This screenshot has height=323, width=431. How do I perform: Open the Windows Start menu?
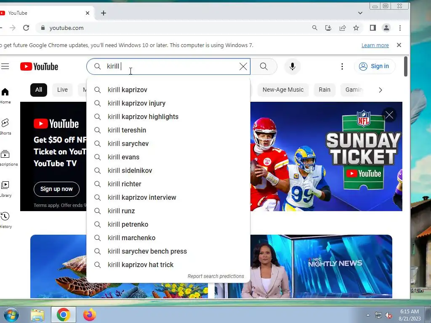(x=11, y=315)
